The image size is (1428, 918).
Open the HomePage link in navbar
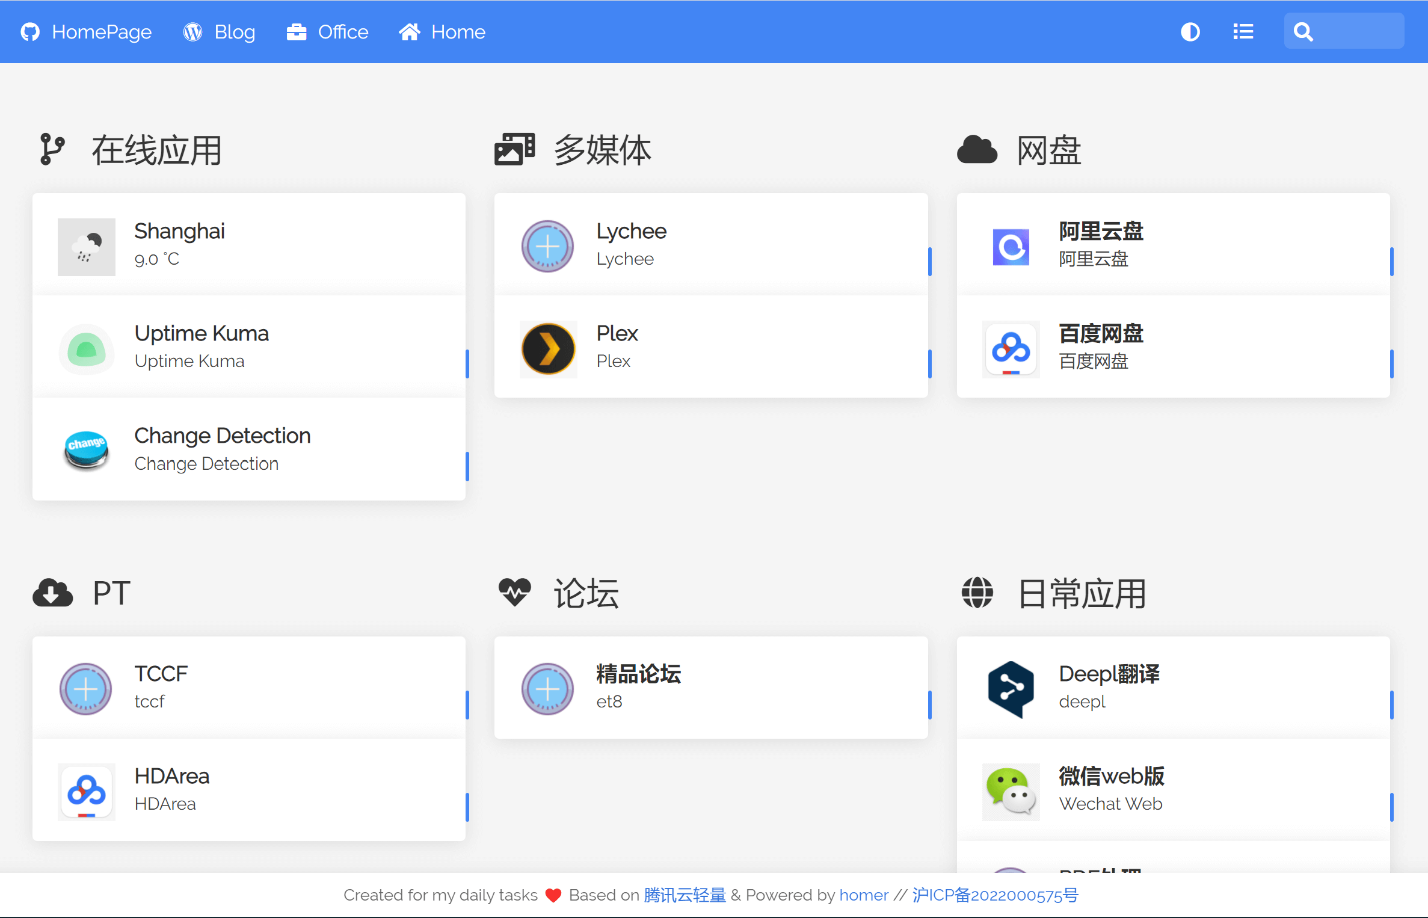(x=86, y=32)
